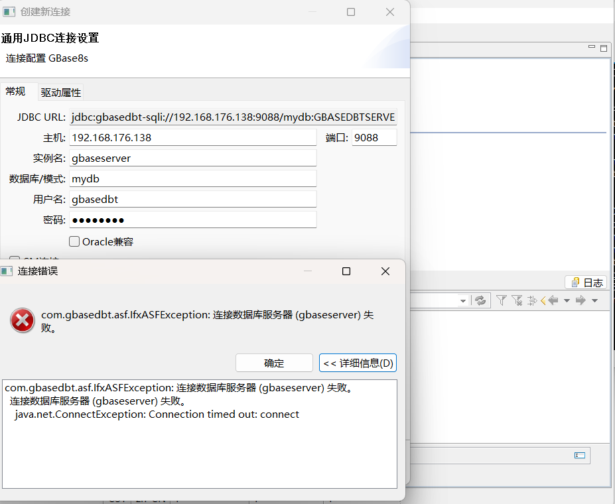
Task: Click the 数据库/模式 field containing mydb
Action: pos(193,178)
